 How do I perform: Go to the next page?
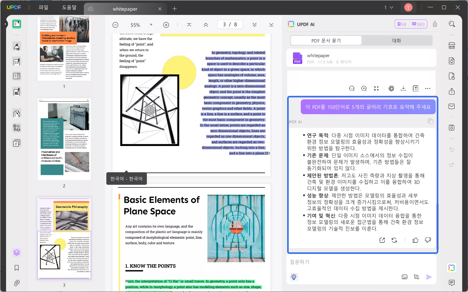[255, 25]
